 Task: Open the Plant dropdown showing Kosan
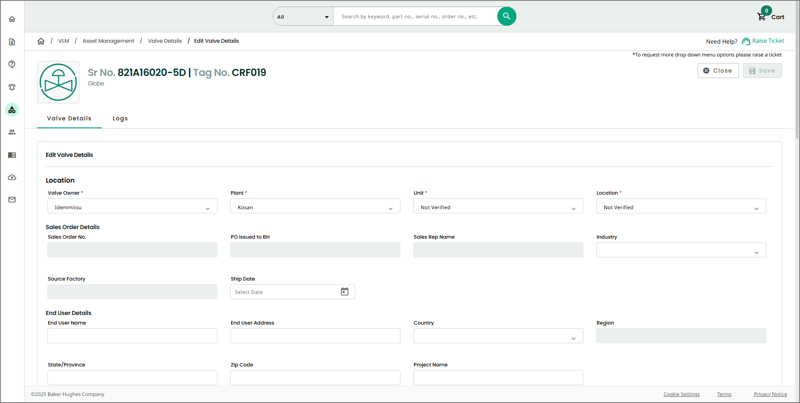(315, 206)
